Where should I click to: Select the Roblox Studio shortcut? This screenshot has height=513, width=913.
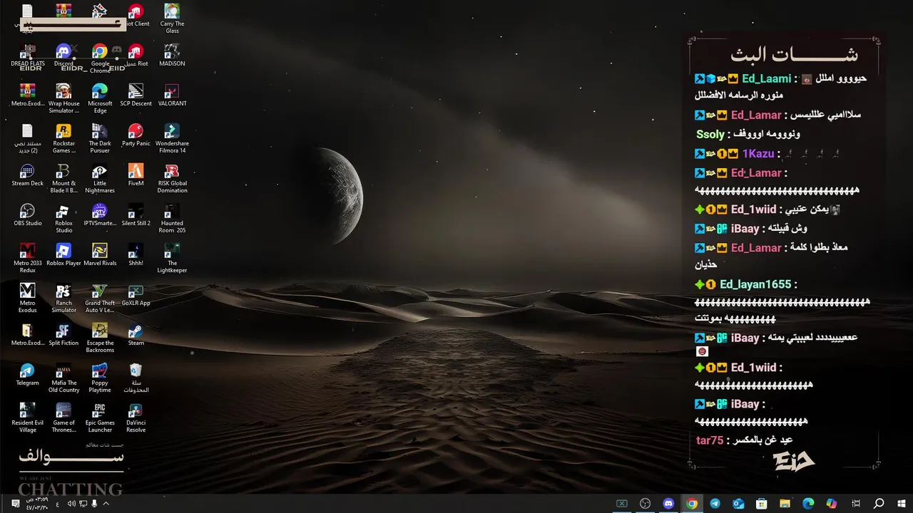(63, 219)
